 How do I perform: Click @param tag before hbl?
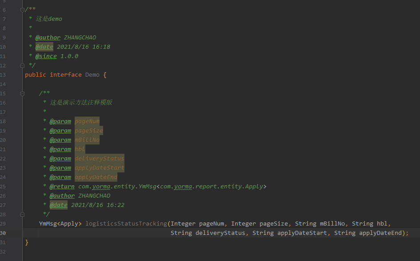point(60,149)
